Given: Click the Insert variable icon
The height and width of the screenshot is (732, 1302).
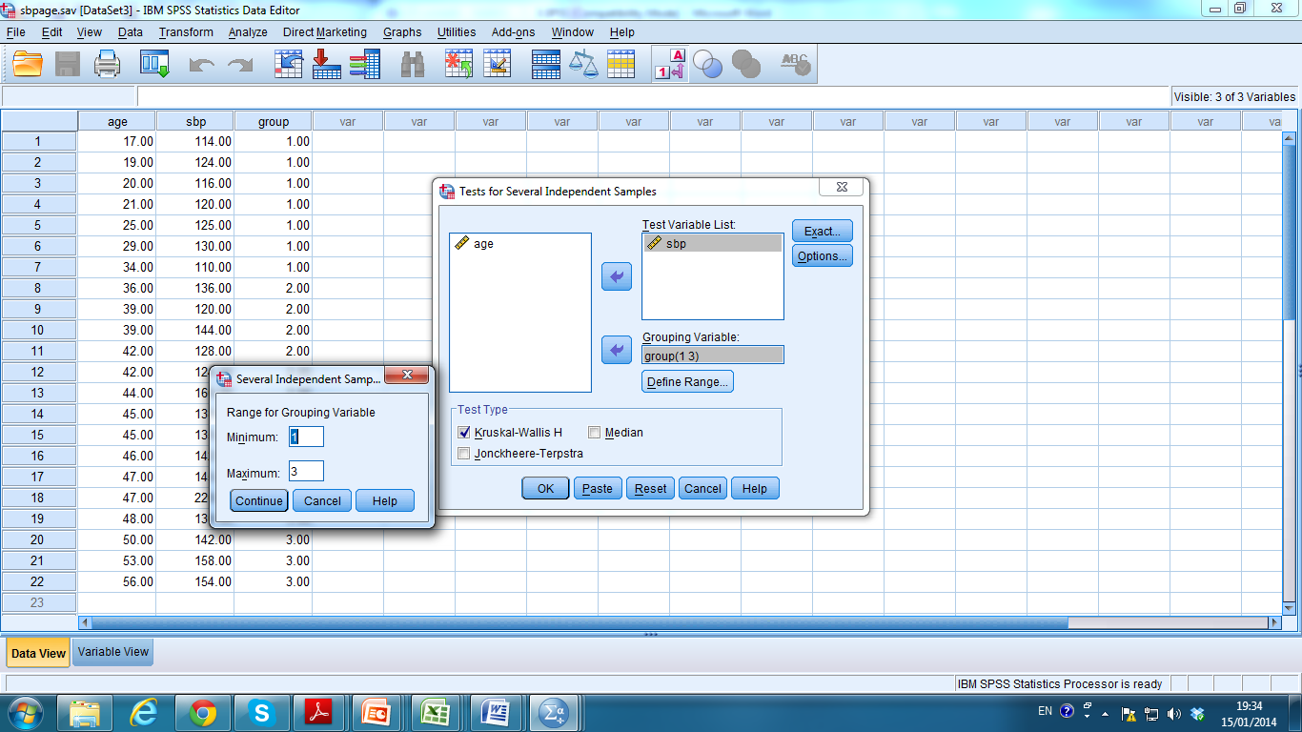Looking at the screenshot, I should coord(498,64).
